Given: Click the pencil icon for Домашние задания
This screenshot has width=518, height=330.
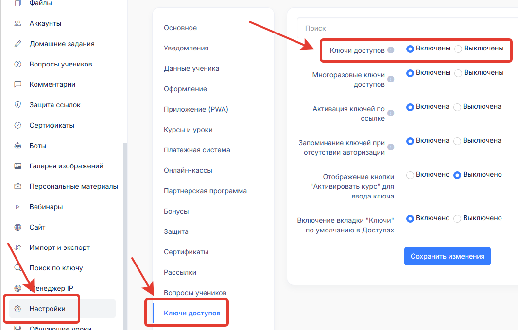Looking at the screenshot, I should coord(18,44).
